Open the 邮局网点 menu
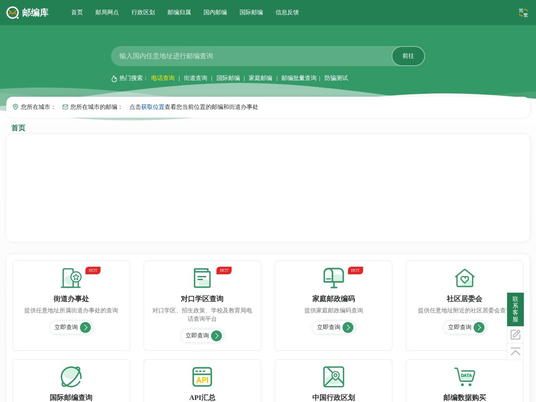Screen dimensions: 536x402 [107, 13]
